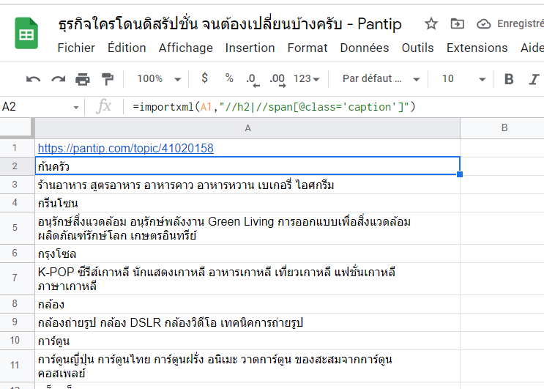Select row 11 header
The image size is (544, 389).
coord(17,366)
